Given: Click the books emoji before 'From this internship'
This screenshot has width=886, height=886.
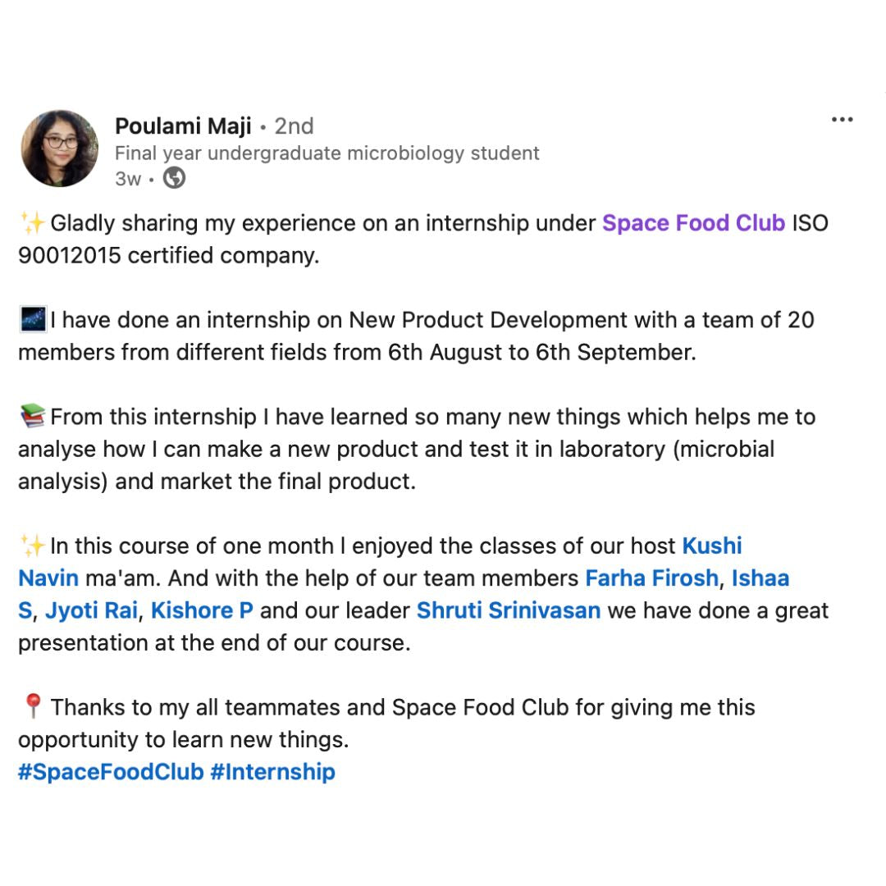Looking at the screenshot, I should (x=32, y=417).
